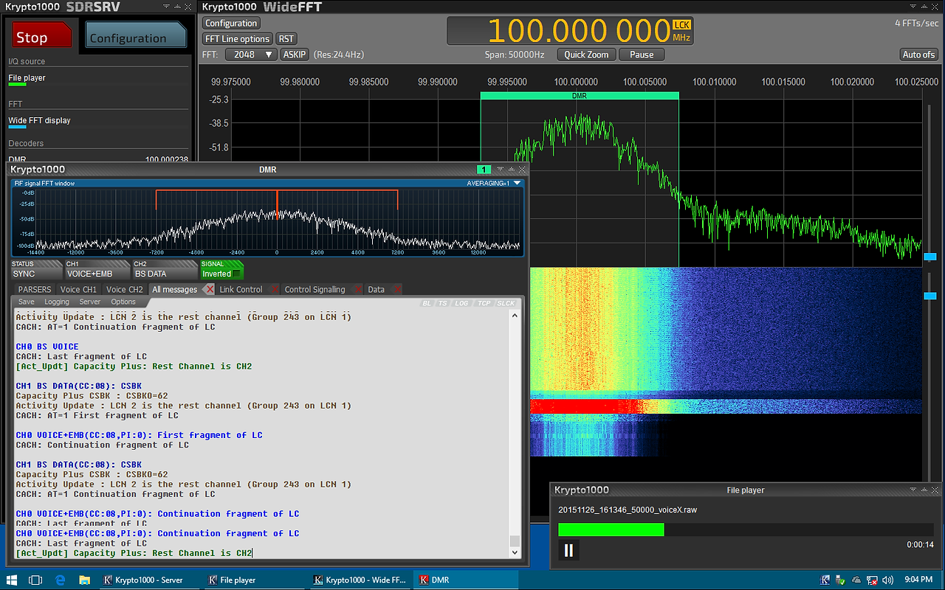Open FFT Line options
Screen dimensions: 945x590
click(238, 39)
